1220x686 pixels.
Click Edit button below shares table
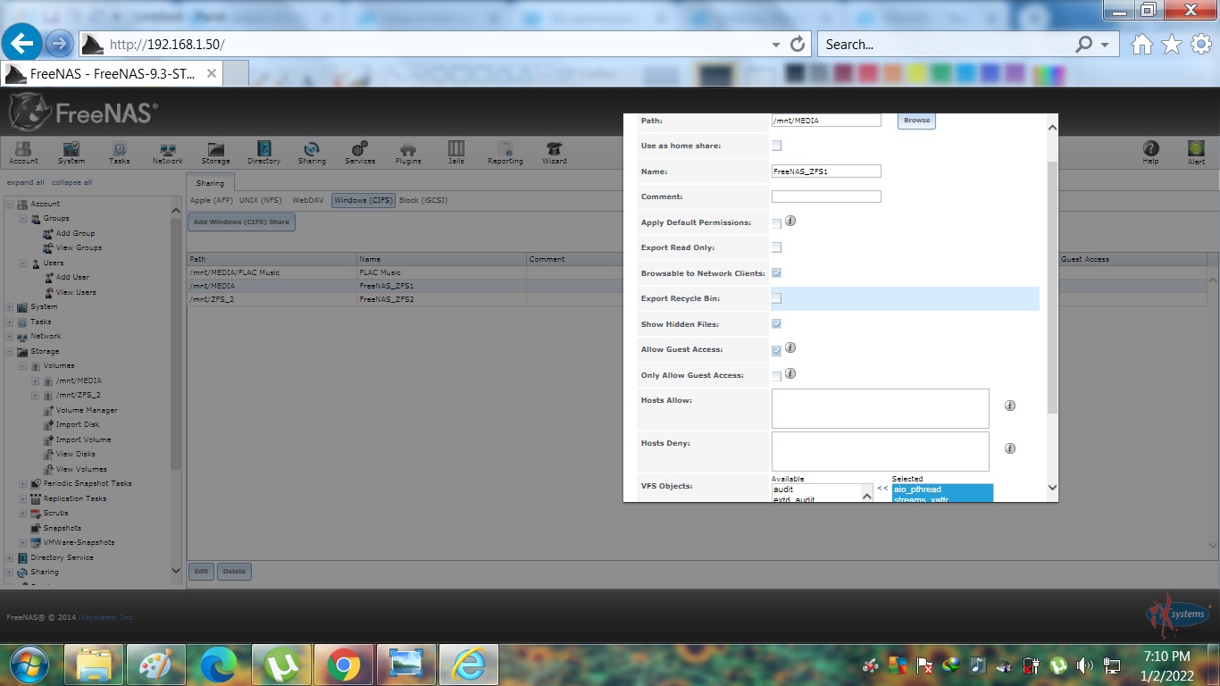click(x=201, y=572)
